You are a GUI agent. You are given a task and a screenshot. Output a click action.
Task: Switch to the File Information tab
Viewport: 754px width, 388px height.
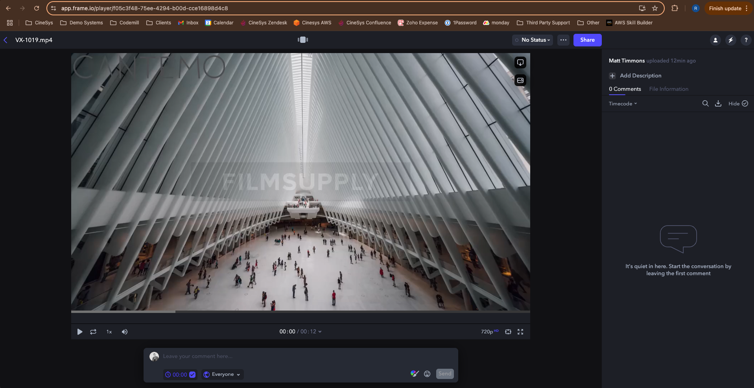click(x=669, y=89)
